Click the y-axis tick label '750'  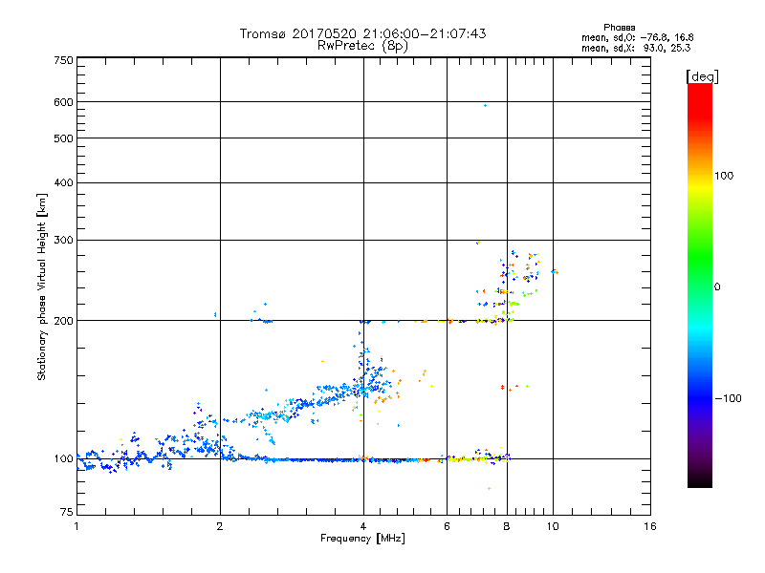(63, 60)
